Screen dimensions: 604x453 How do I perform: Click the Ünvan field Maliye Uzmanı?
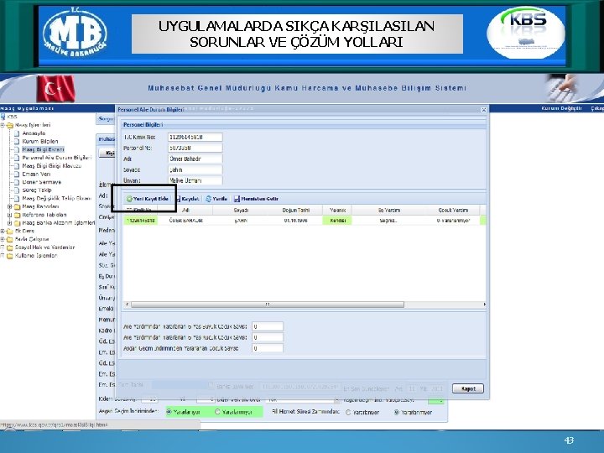pyautogui.click(x=195, y=180)
